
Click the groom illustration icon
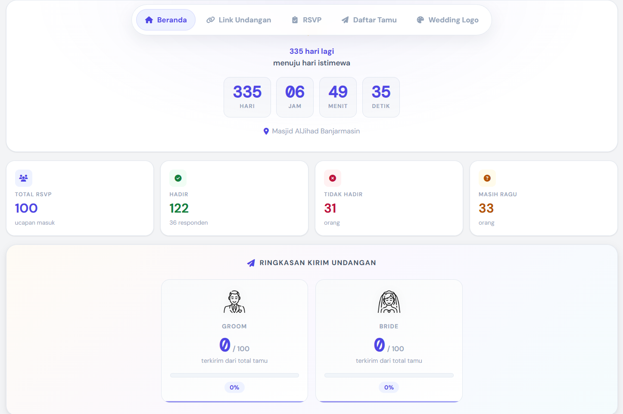(x=234, y=302)
